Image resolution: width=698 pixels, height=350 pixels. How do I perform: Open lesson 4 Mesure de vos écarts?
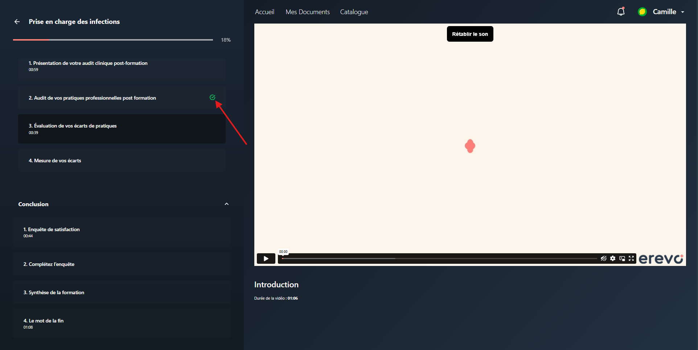pyautogui.click(x=122, y=161)
